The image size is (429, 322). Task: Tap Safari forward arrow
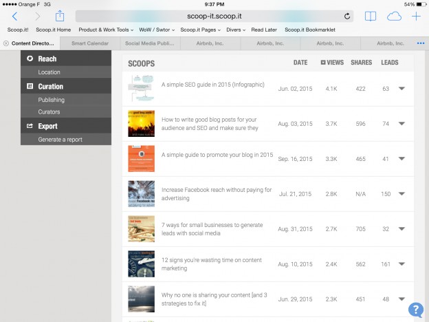38,17
